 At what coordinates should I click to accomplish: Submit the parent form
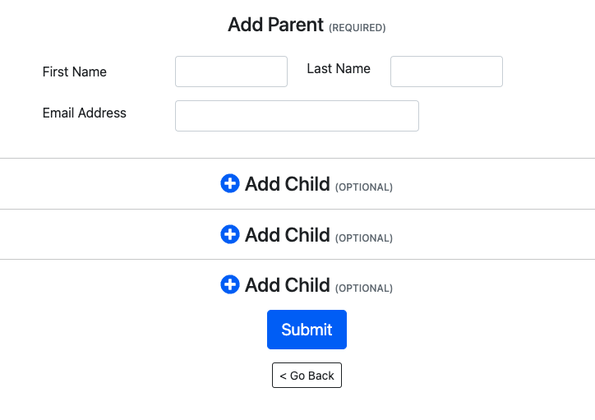pyautogui.click(x=307, y=330)
